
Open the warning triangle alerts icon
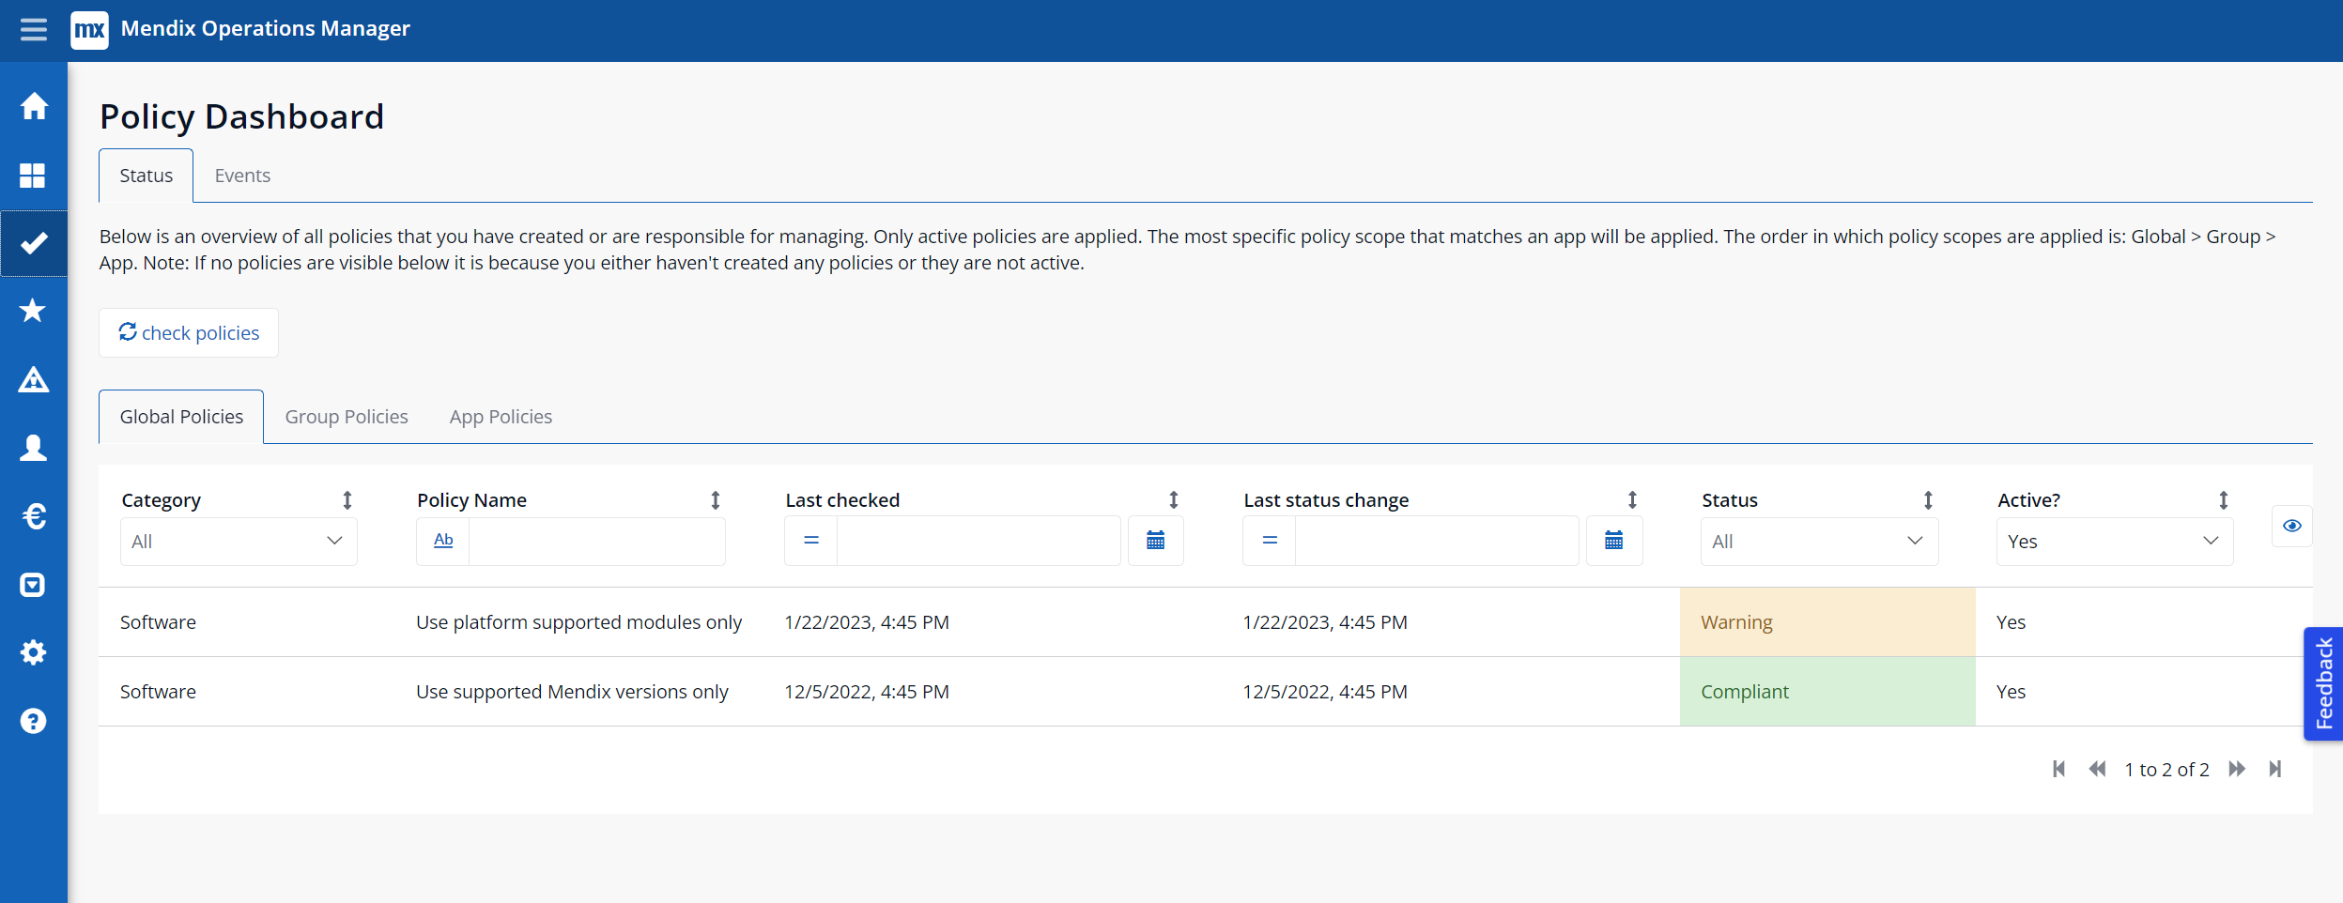(34, 380)
